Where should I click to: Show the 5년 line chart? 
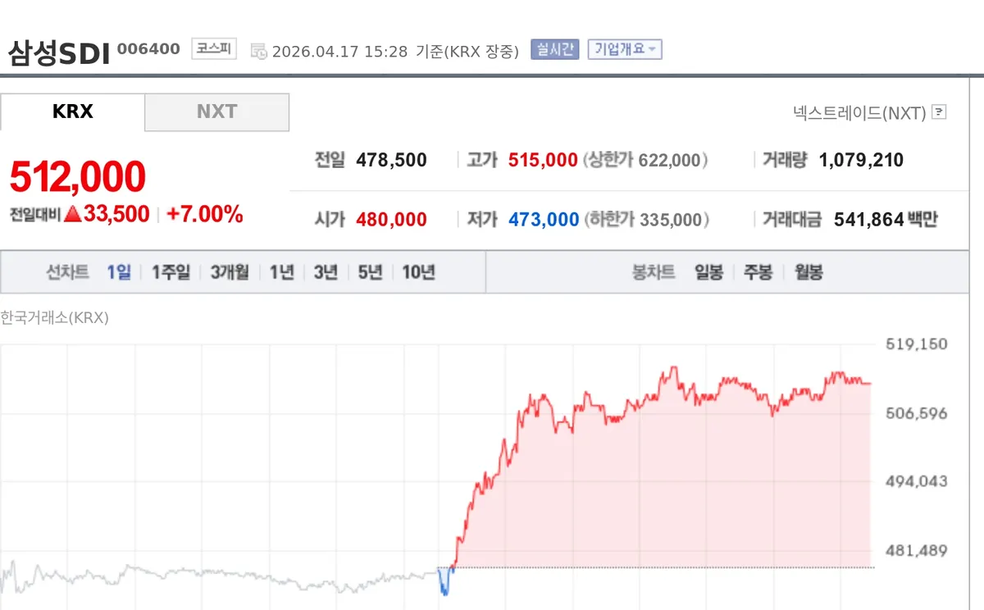click(x=371, y=272)
